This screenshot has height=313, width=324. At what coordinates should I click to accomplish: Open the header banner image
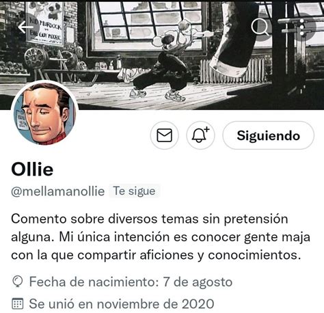[x=162, y=55]
